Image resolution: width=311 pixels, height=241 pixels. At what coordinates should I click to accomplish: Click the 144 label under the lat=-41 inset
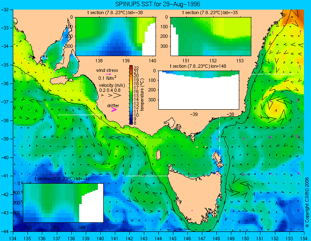tap(82, 227)
